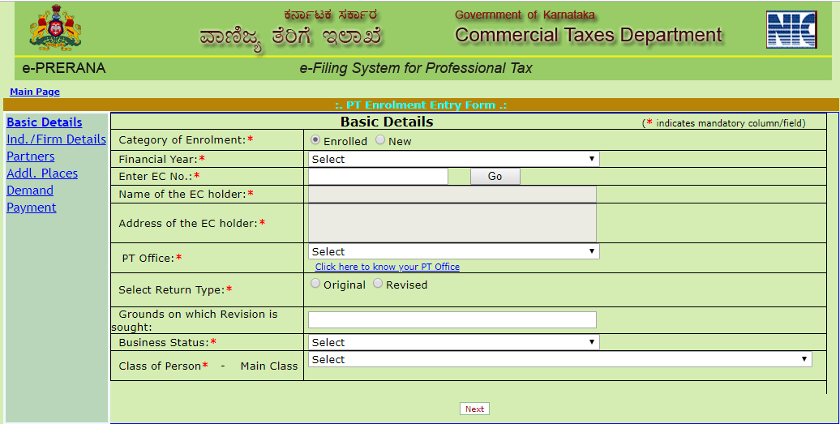
Task: Click the Grounds for Revision input field
Action: point(452,319)
